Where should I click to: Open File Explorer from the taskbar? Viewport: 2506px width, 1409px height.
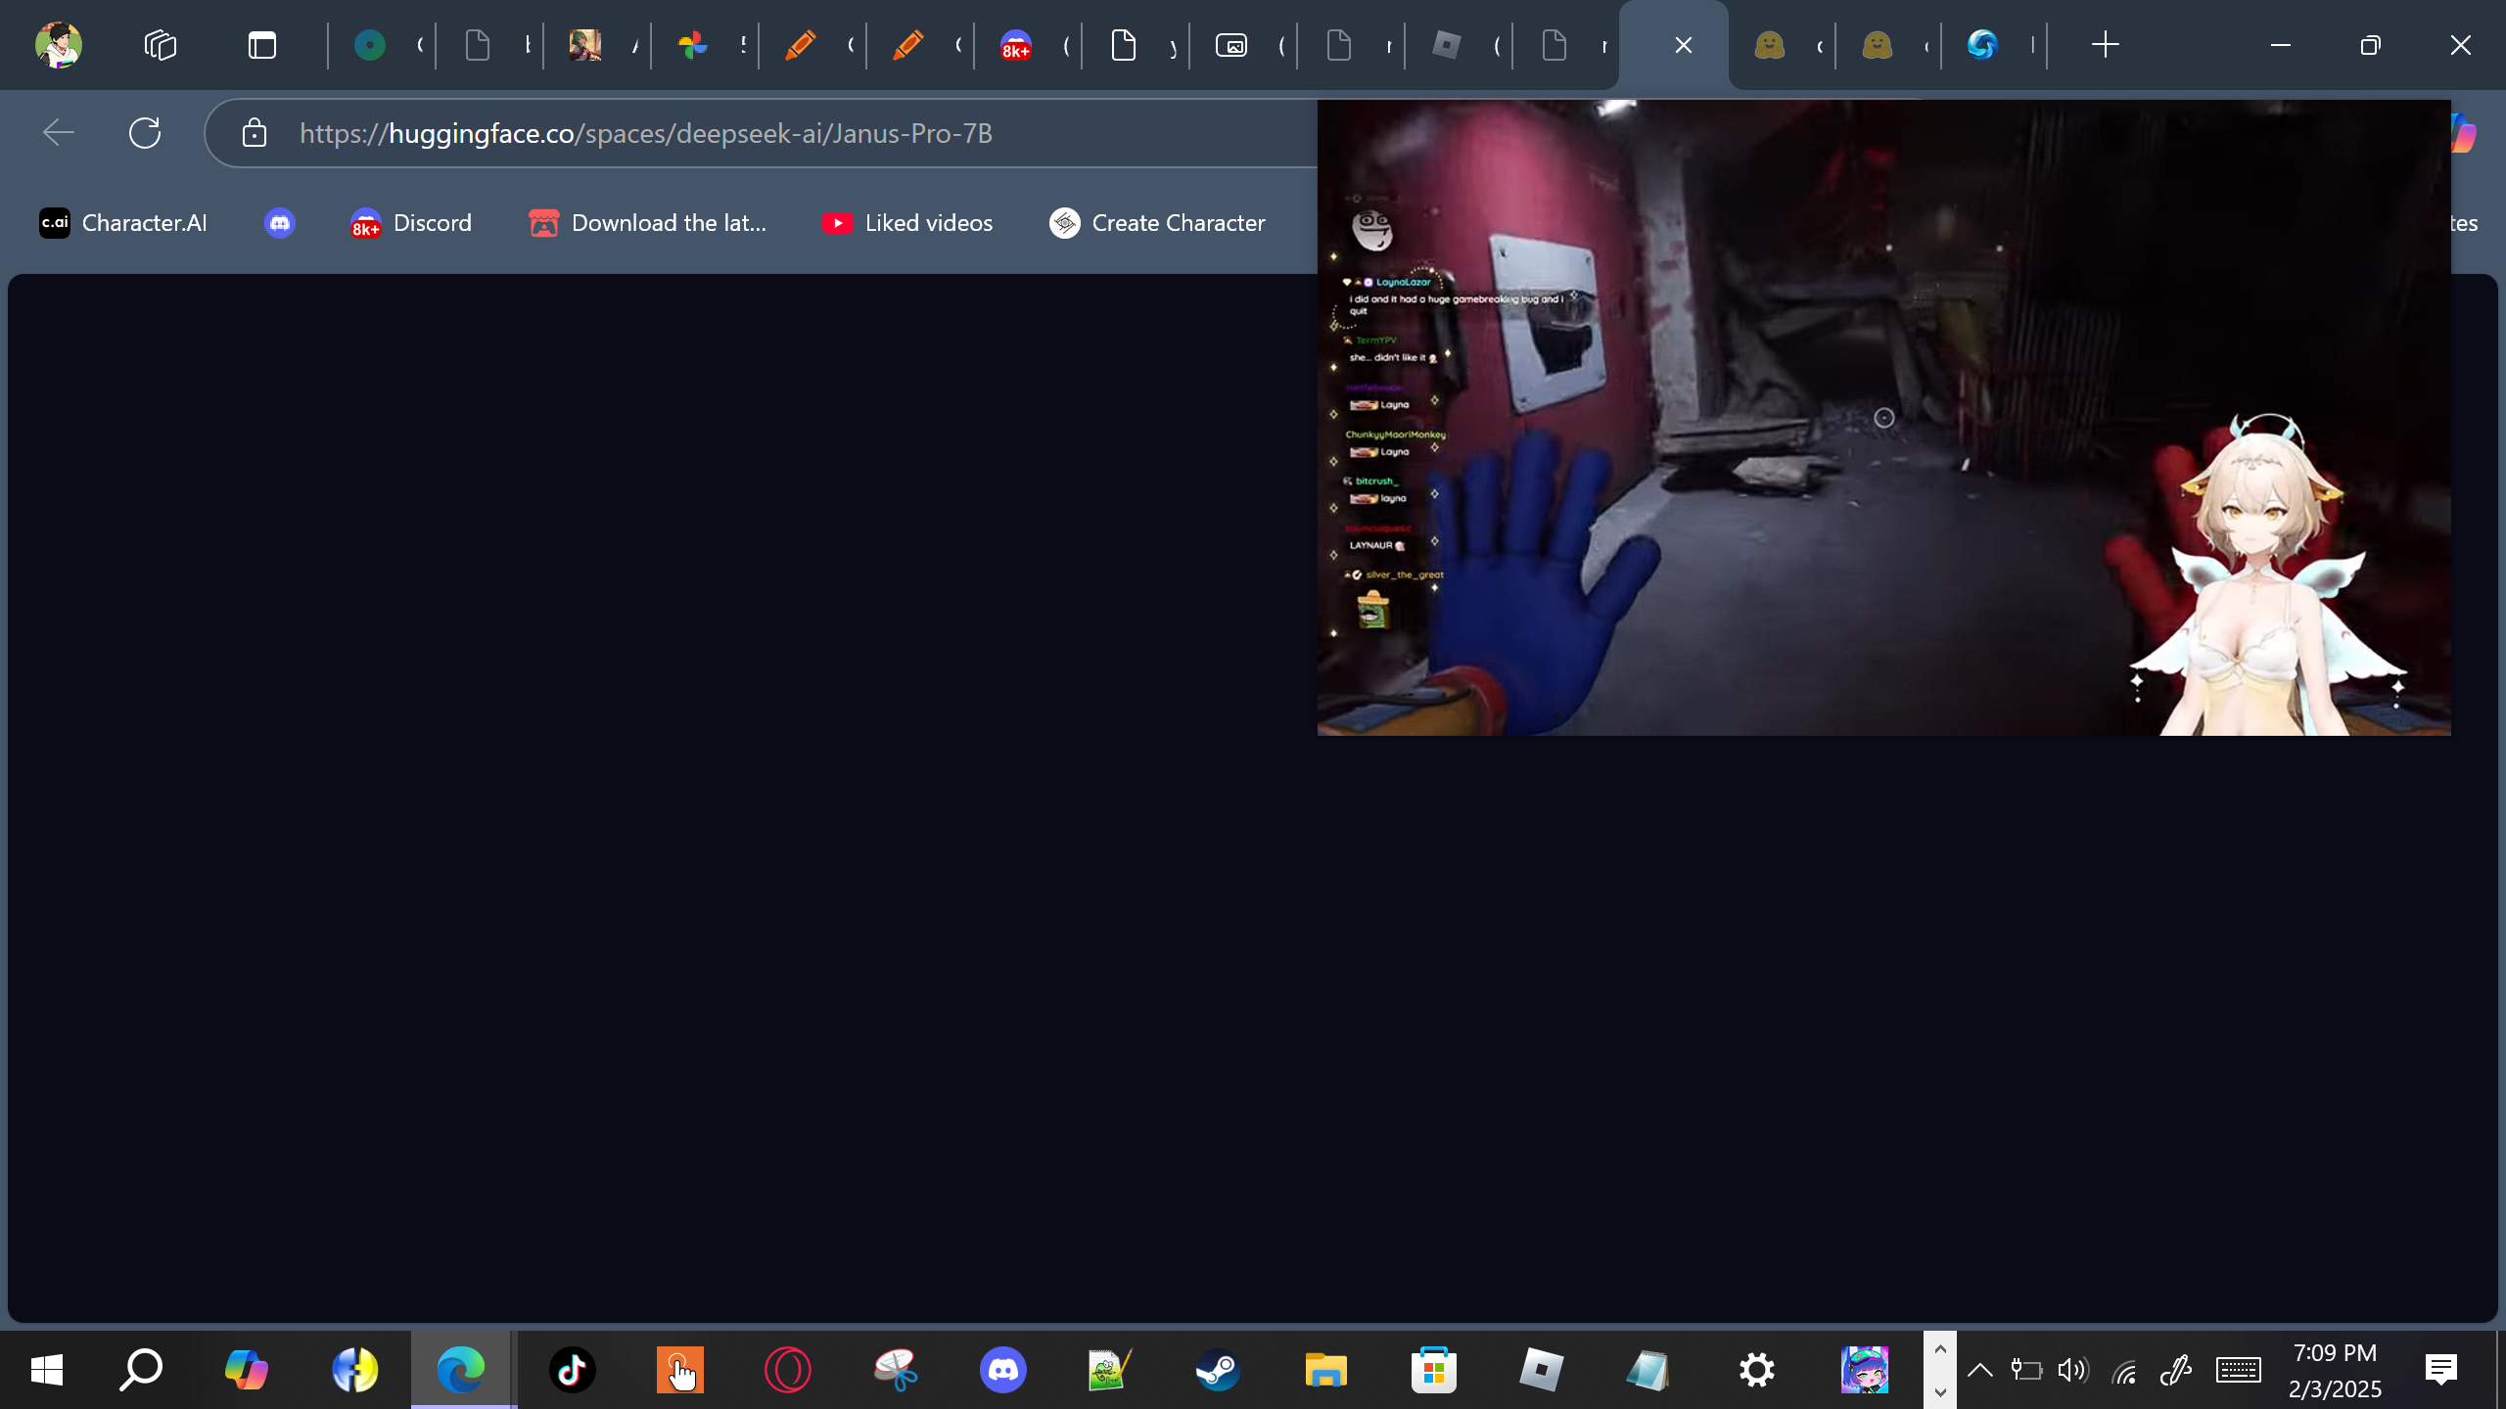[x=1326, y=1370]
